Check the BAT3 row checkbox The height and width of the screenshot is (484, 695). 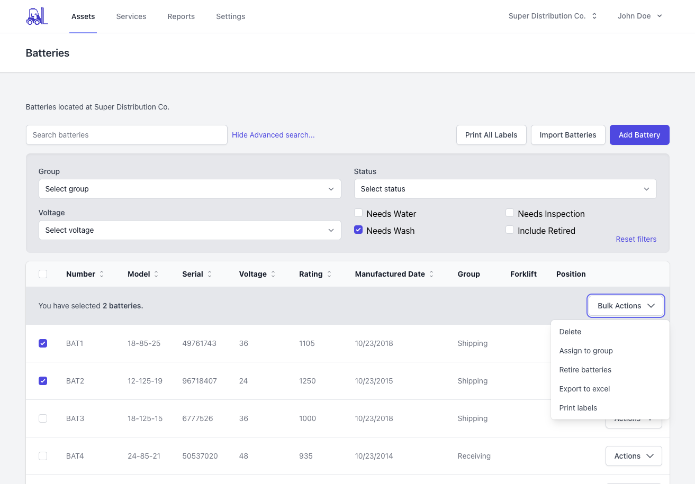[43, 418]
